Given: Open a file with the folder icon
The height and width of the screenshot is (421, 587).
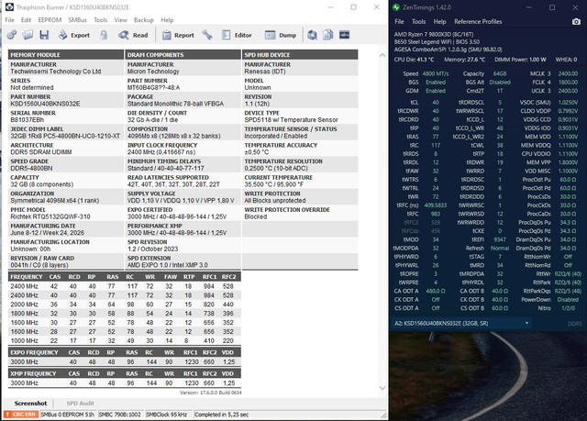Looking at the screenshot, I should click(28, 35).
